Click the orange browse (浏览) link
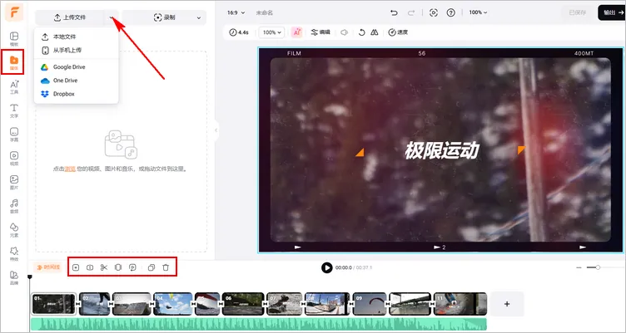This screenshot has height=333, width=626. coord(70,169)
